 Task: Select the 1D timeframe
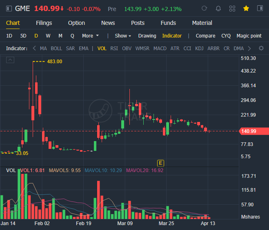(x=9, y=36)
